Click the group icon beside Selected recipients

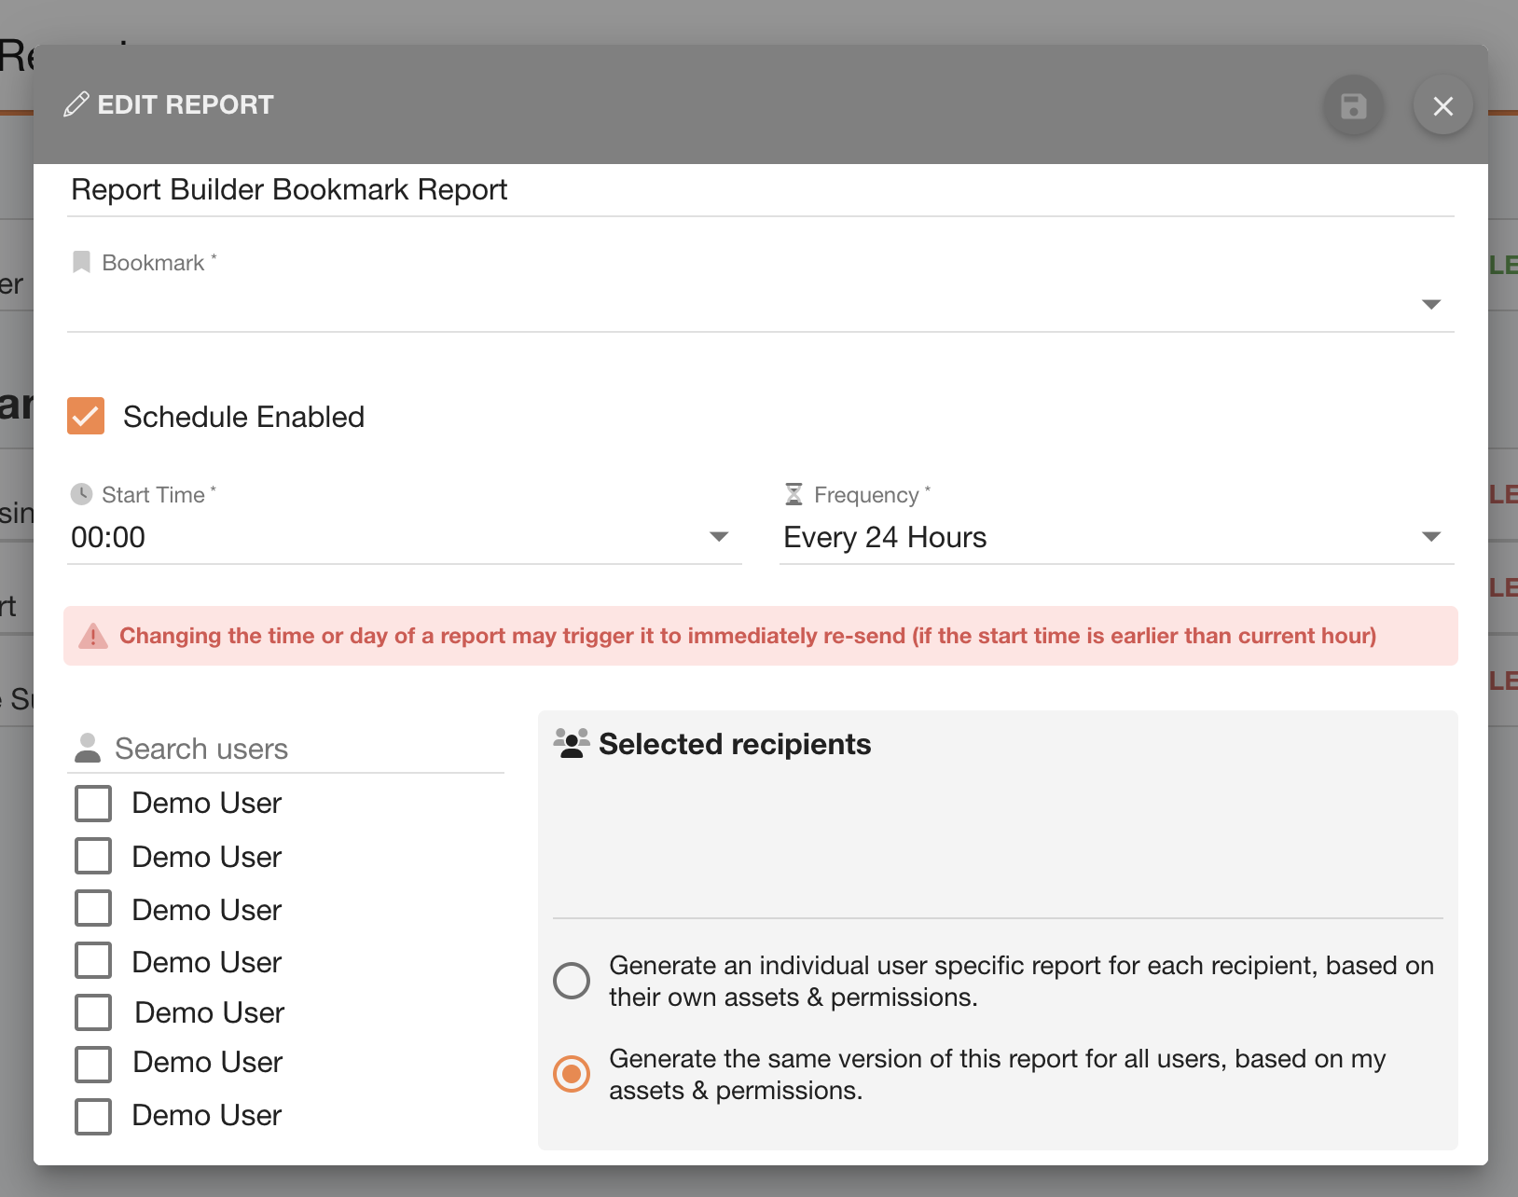[x=572, y=743]
